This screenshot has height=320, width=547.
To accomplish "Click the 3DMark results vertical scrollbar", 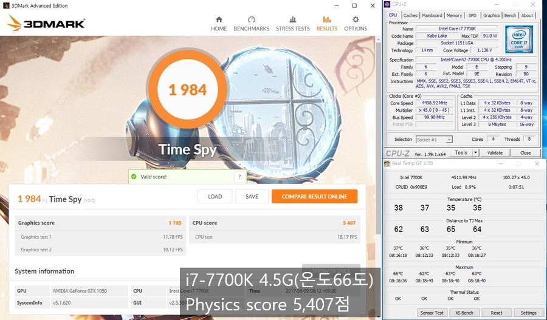I will [x=379, y=138].
